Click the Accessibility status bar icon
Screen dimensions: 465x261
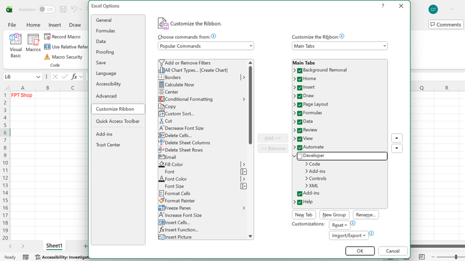pyautogui.click(x=38, y=257)
